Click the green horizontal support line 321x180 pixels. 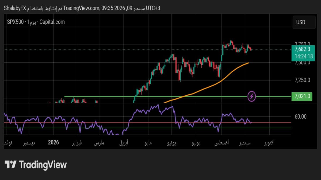[x=155, y=97]
